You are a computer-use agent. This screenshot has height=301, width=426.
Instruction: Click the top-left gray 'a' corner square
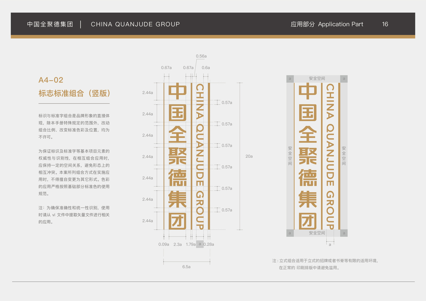point(290,79)
